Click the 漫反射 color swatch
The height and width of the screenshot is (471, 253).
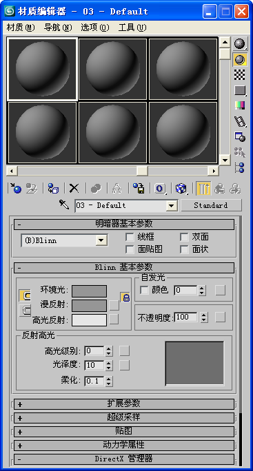point(89,306)
